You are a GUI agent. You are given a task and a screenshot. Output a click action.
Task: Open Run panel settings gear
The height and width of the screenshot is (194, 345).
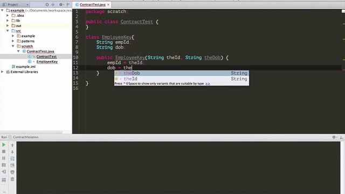click(334, 137)
